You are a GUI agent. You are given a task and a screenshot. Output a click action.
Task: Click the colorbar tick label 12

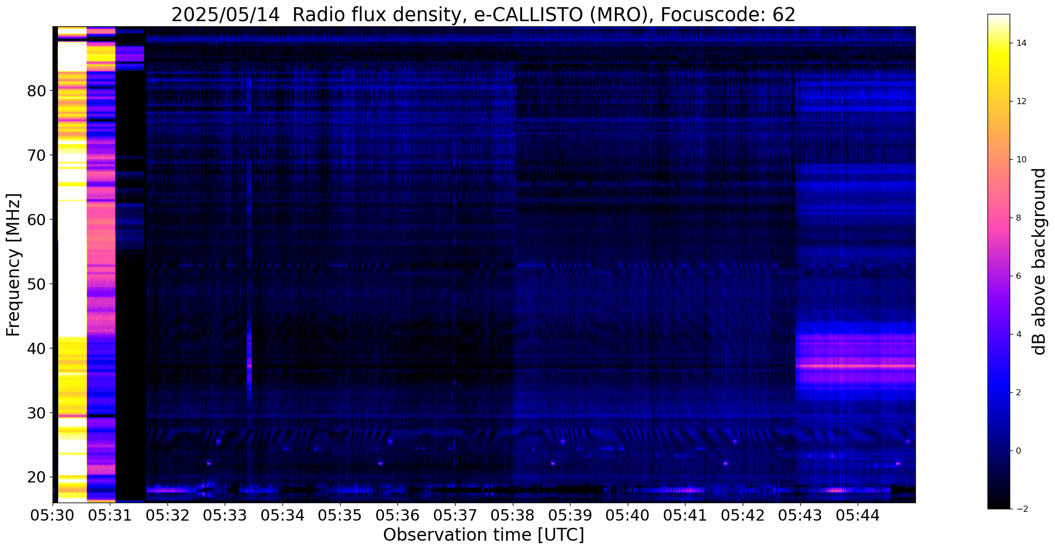[1020, 102]
